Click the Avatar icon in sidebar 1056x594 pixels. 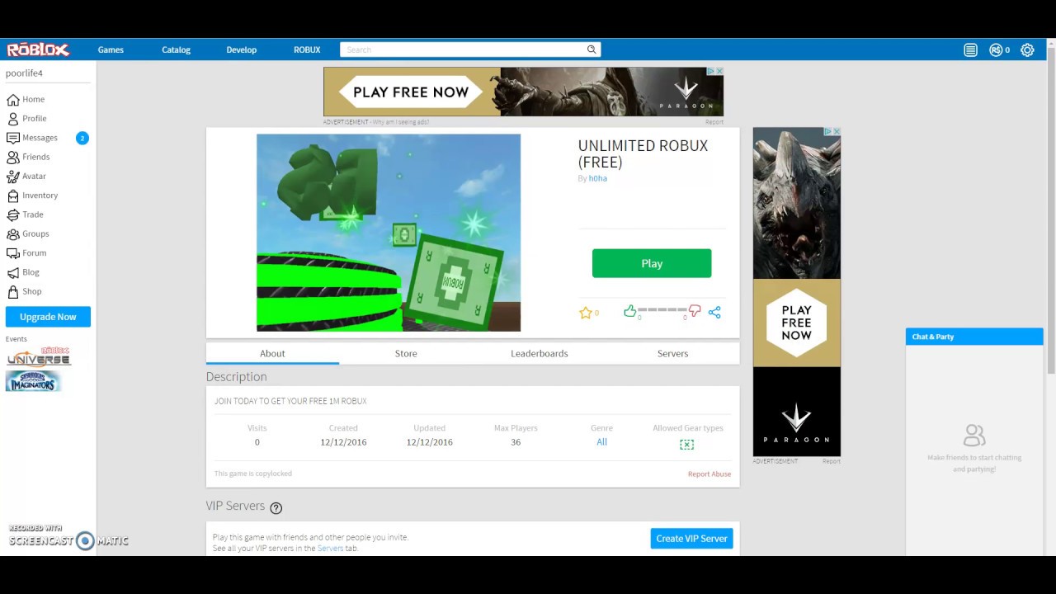point(13,176)
